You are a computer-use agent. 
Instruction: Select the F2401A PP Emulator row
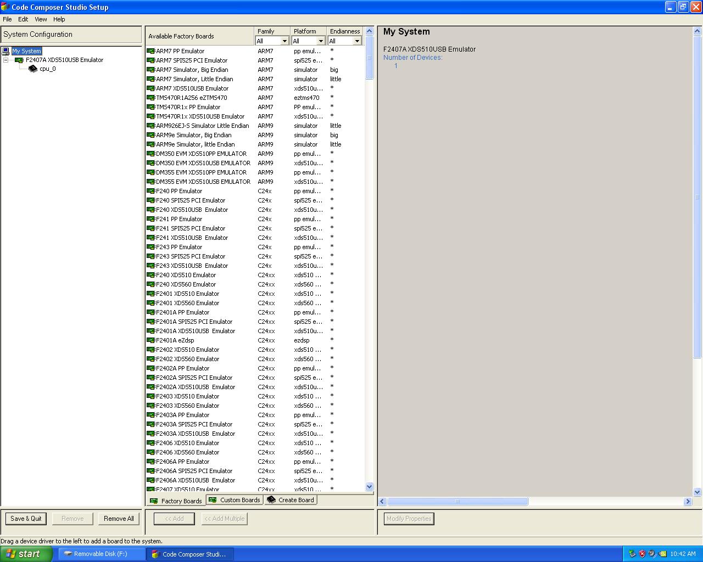click(x=254, y=312)
